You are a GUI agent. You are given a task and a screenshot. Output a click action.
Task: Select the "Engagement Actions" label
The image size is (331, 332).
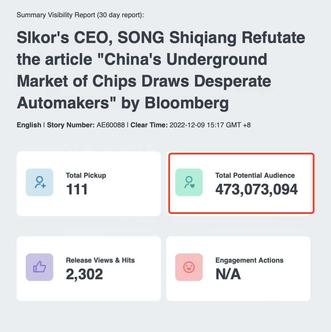(249, 260)
